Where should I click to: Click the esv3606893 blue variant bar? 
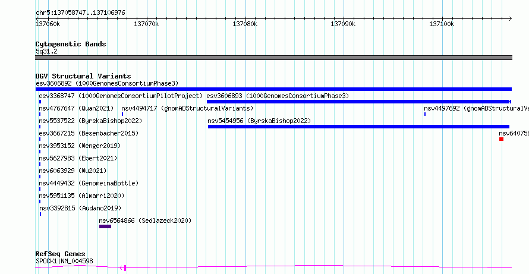pos(358,102)
